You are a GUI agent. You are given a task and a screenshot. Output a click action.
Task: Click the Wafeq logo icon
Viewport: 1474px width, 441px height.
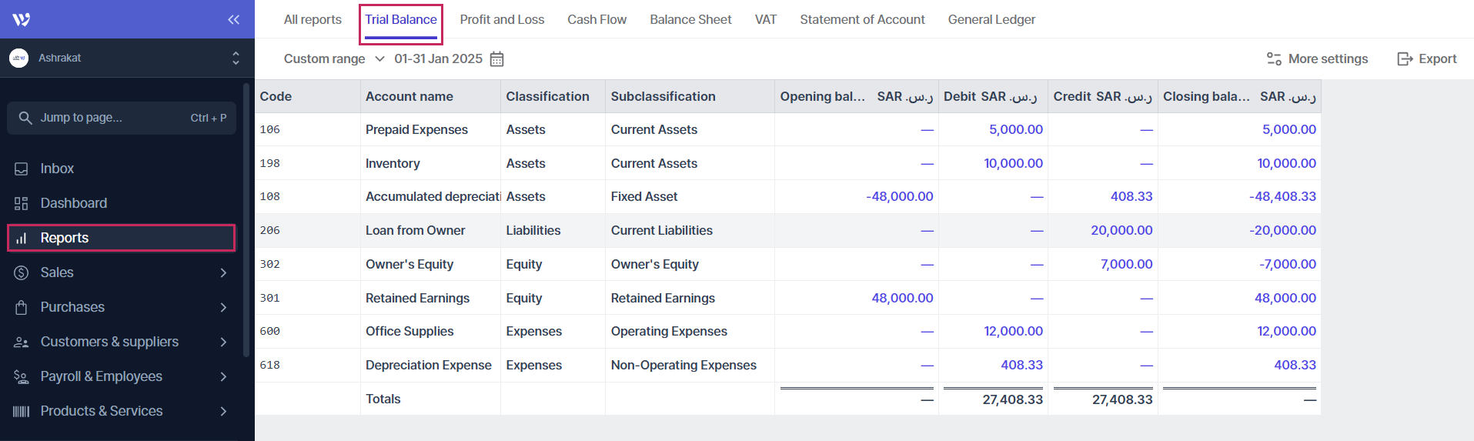22,19
